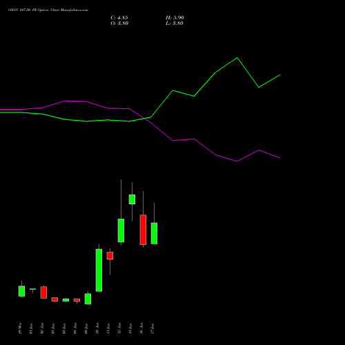The height and width of the screenshot is (345, 345).
Task: Click the falling purple indicator line
Action: point(194,139)
